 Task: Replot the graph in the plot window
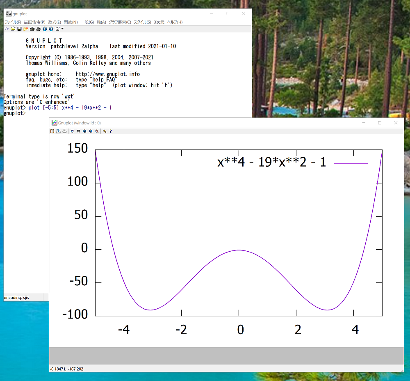[72, 131]
